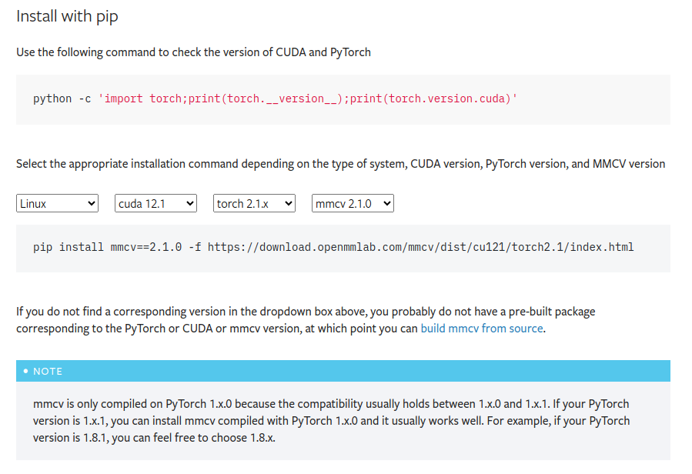Click the "Install with pip" heading

[67, 16]
